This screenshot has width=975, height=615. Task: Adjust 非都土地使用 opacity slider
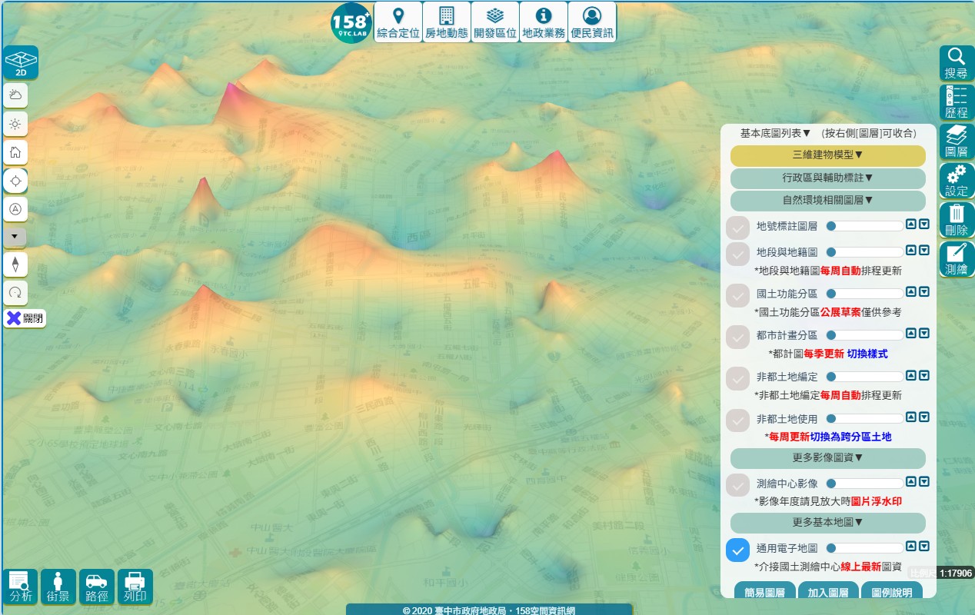click(x=865, y=419)
